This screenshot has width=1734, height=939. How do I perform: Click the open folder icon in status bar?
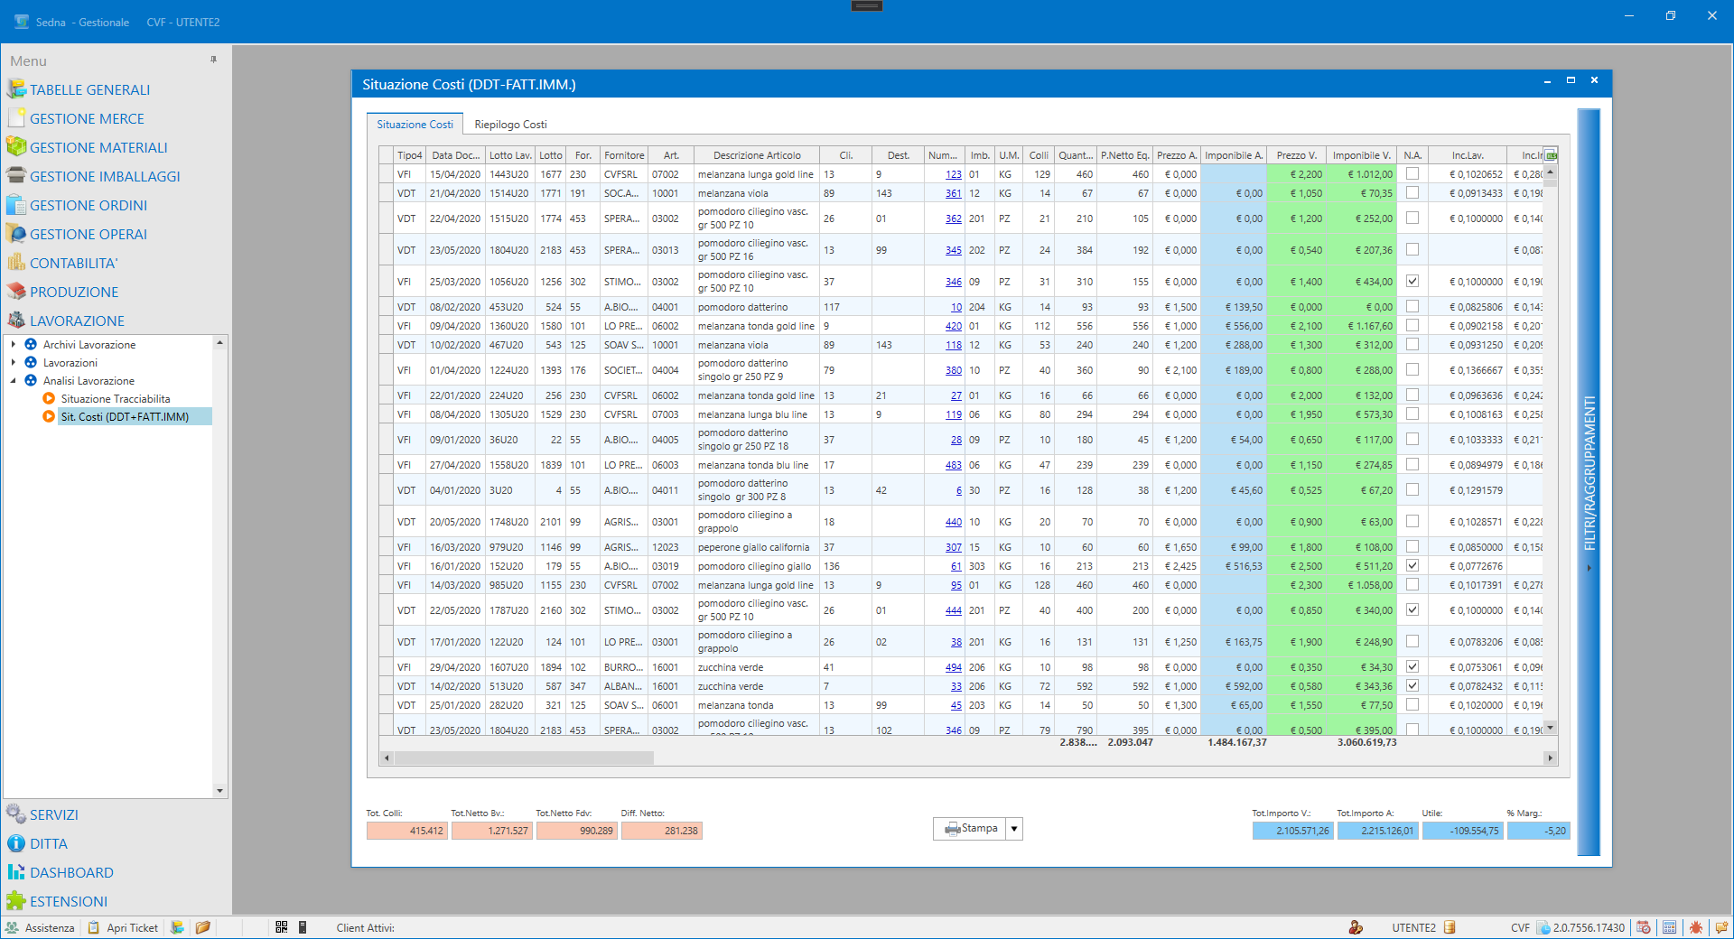(x=203, y=927)
